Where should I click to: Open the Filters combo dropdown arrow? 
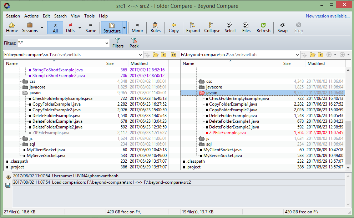click(107, 43)
